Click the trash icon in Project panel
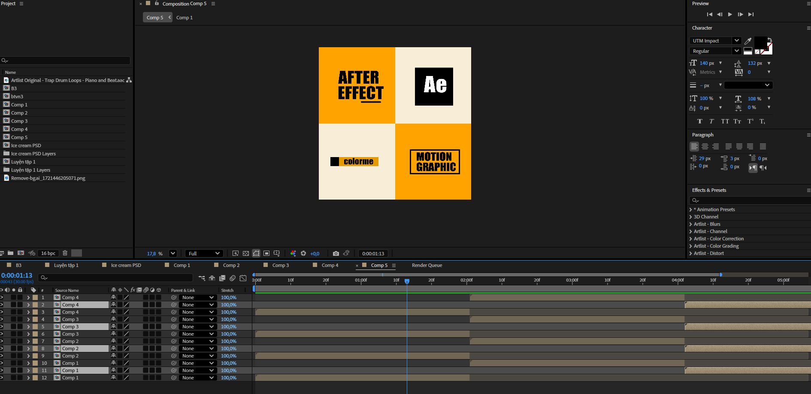811x394 pixels. (65, 253)
